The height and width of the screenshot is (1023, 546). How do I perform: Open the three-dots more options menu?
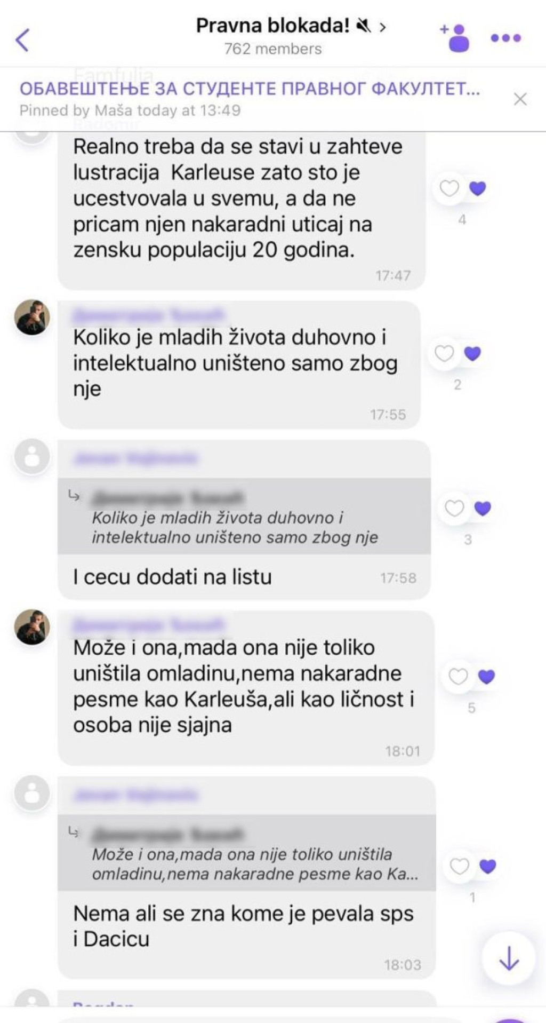505,38
